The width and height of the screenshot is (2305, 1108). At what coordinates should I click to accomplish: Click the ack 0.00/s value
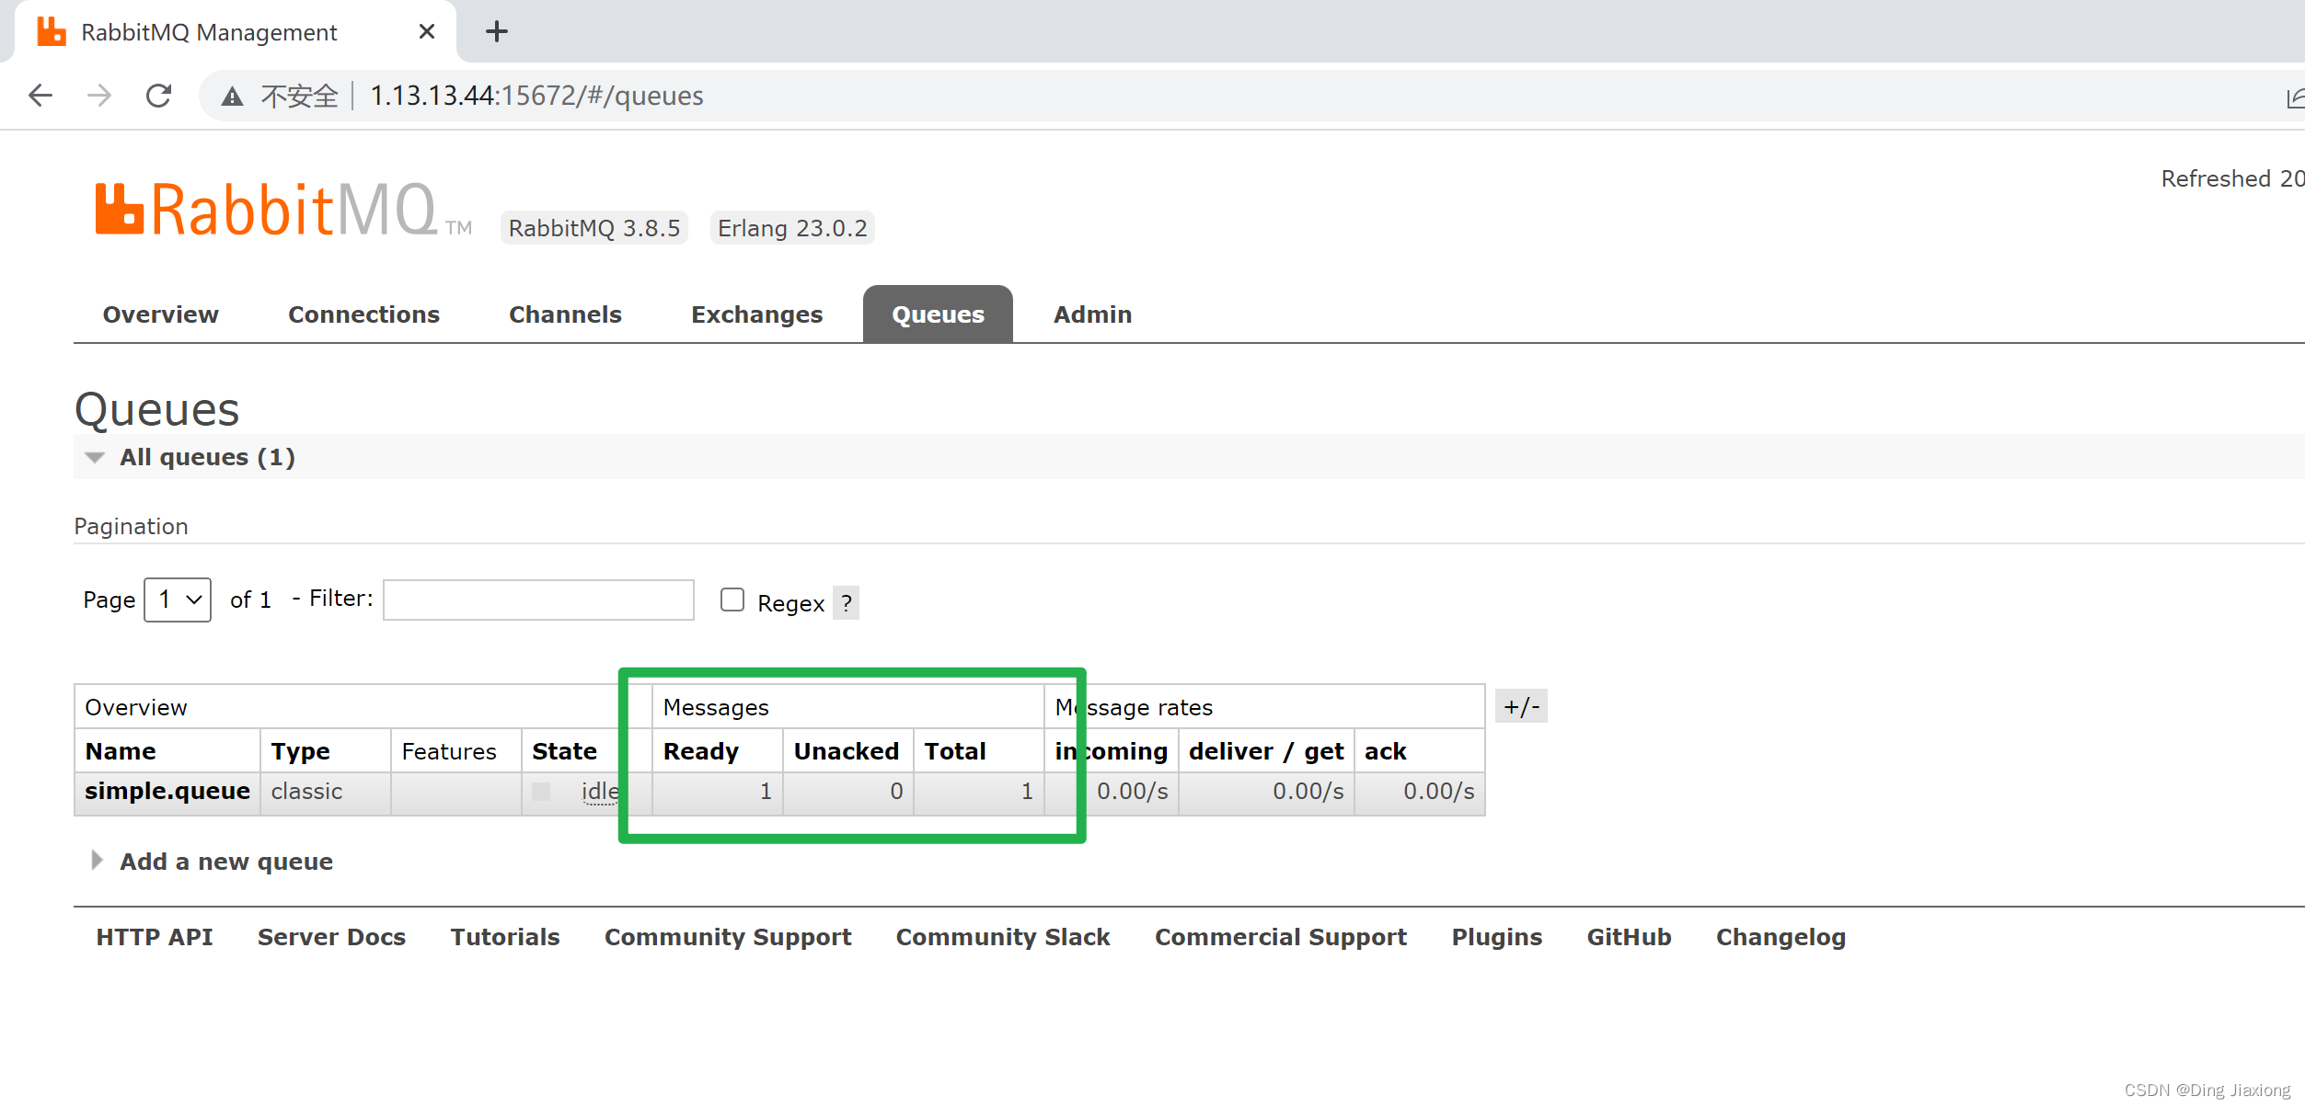click(1438, 792)
